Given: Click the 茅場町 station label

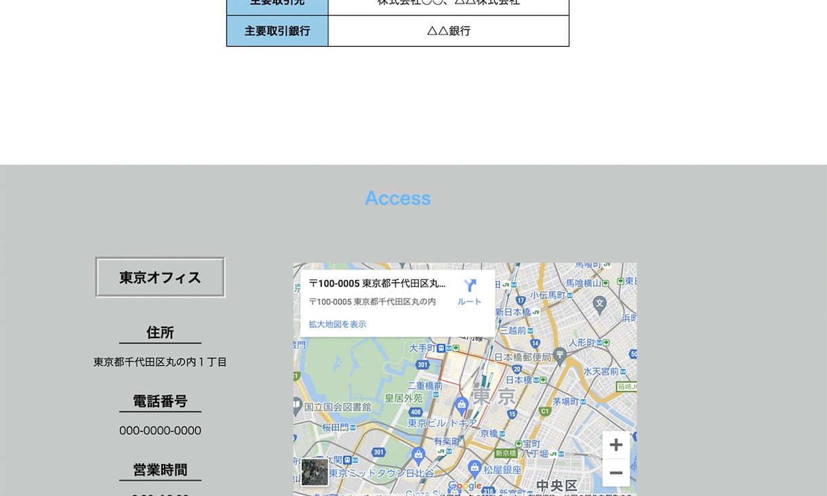Looking at the screenshot, I should [564, 401].
